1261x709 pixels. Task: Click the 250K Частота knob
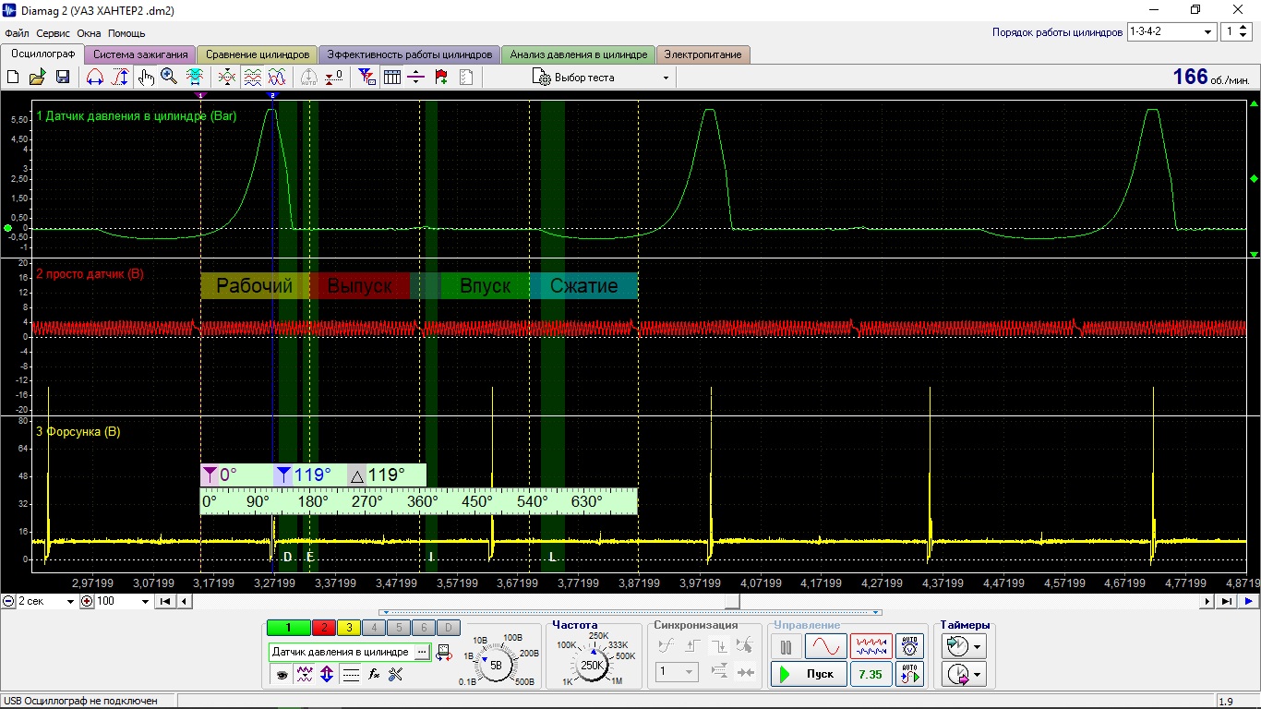coord(592,663)
